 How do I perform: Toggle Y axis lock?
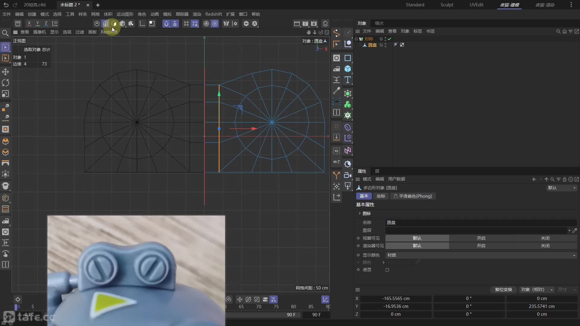(37, 23)
